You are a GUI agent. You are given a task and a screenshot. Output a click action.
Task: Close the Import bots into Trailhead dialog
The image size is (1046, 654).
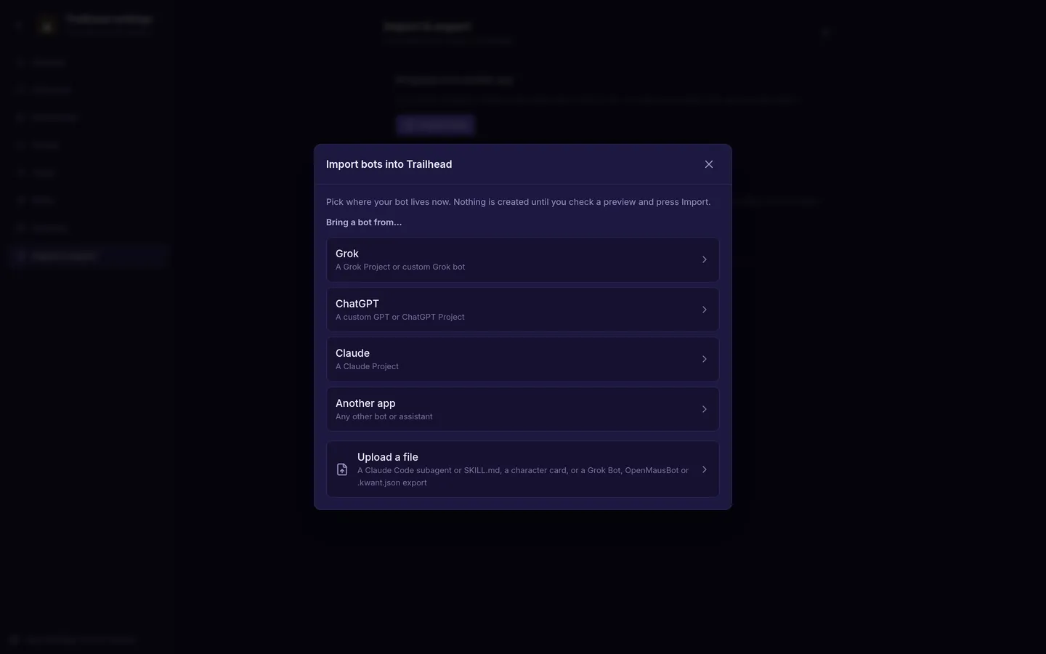709,164
